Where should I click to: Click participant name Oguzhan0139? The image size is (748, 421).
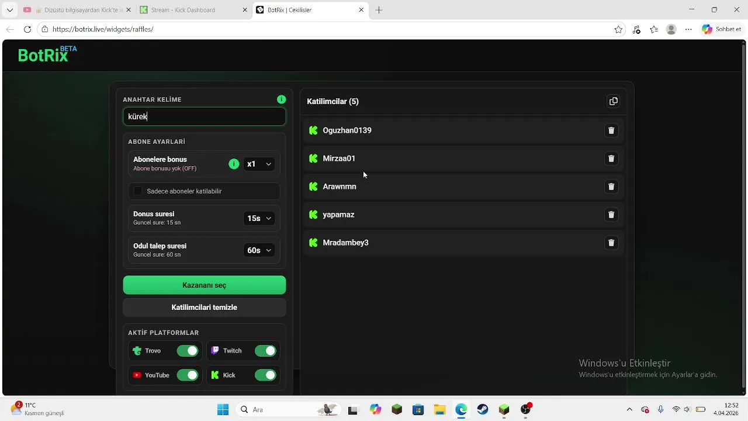[x=347, y=130]
